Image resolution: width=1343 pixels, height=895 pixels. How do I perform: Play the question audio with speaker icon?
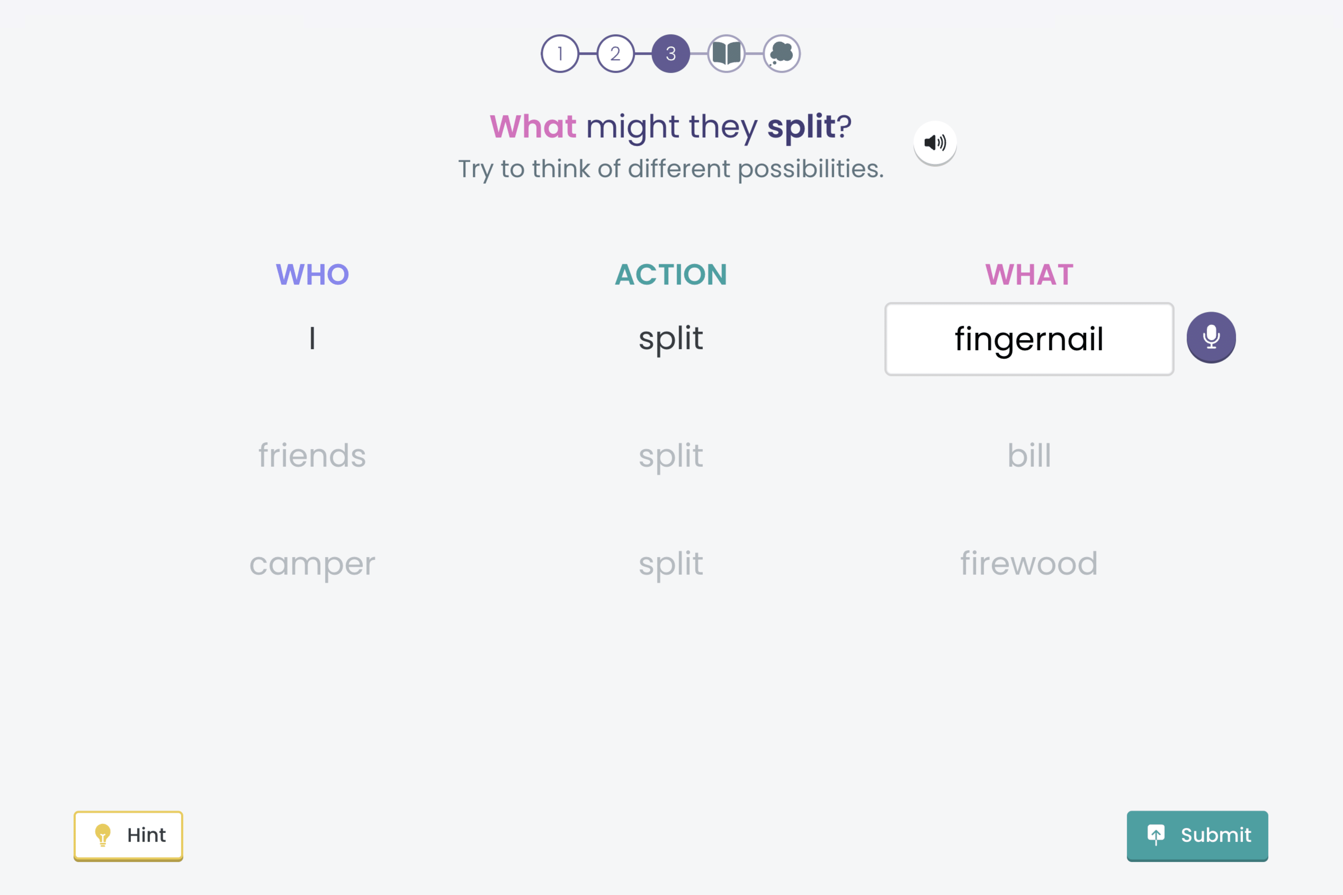935,142
